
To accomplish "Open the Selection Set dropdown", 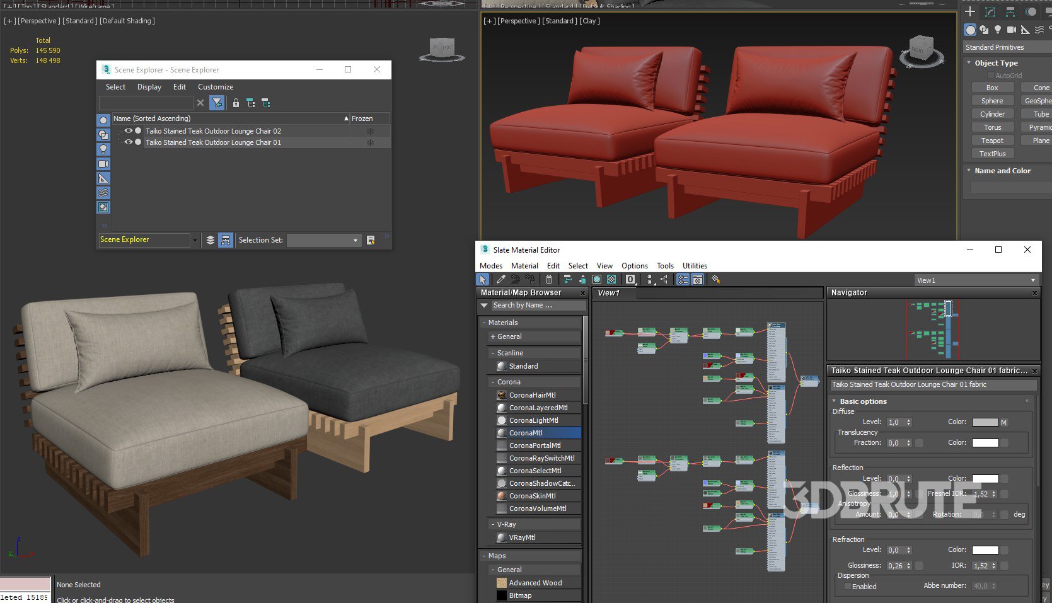I will [x=355, y=240].
